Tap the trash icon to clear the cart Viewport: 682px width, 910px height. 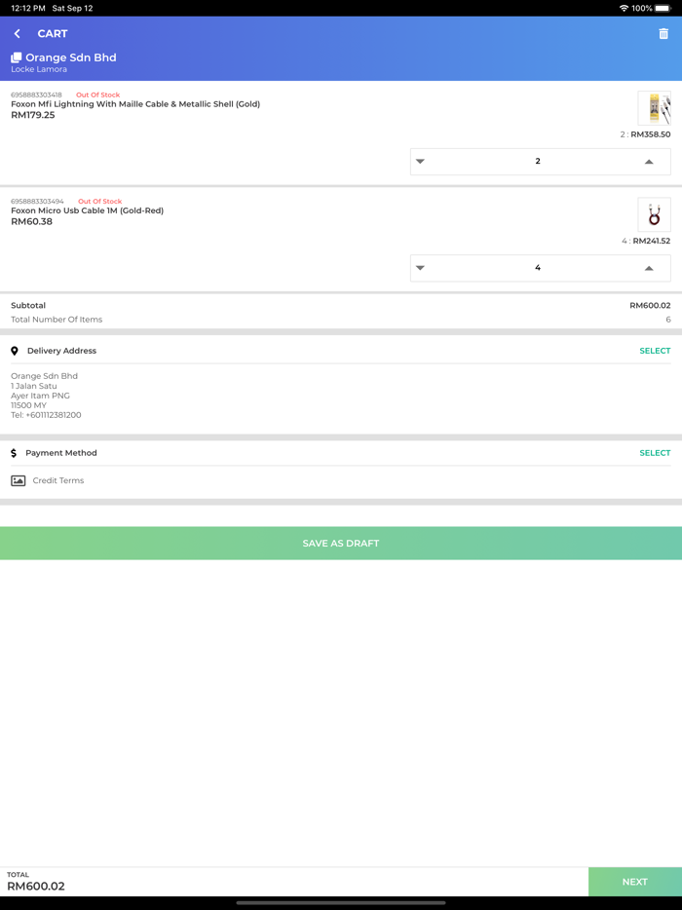tap(664, 33)
